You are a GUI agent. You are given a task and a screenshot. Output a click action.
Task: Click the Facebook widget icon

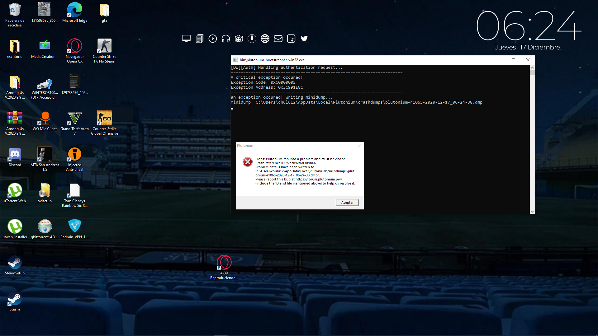[291, 39]
